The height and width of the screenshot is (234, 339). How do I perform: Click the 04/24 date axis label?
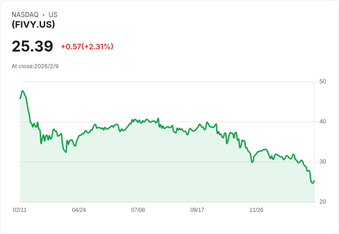79,210
